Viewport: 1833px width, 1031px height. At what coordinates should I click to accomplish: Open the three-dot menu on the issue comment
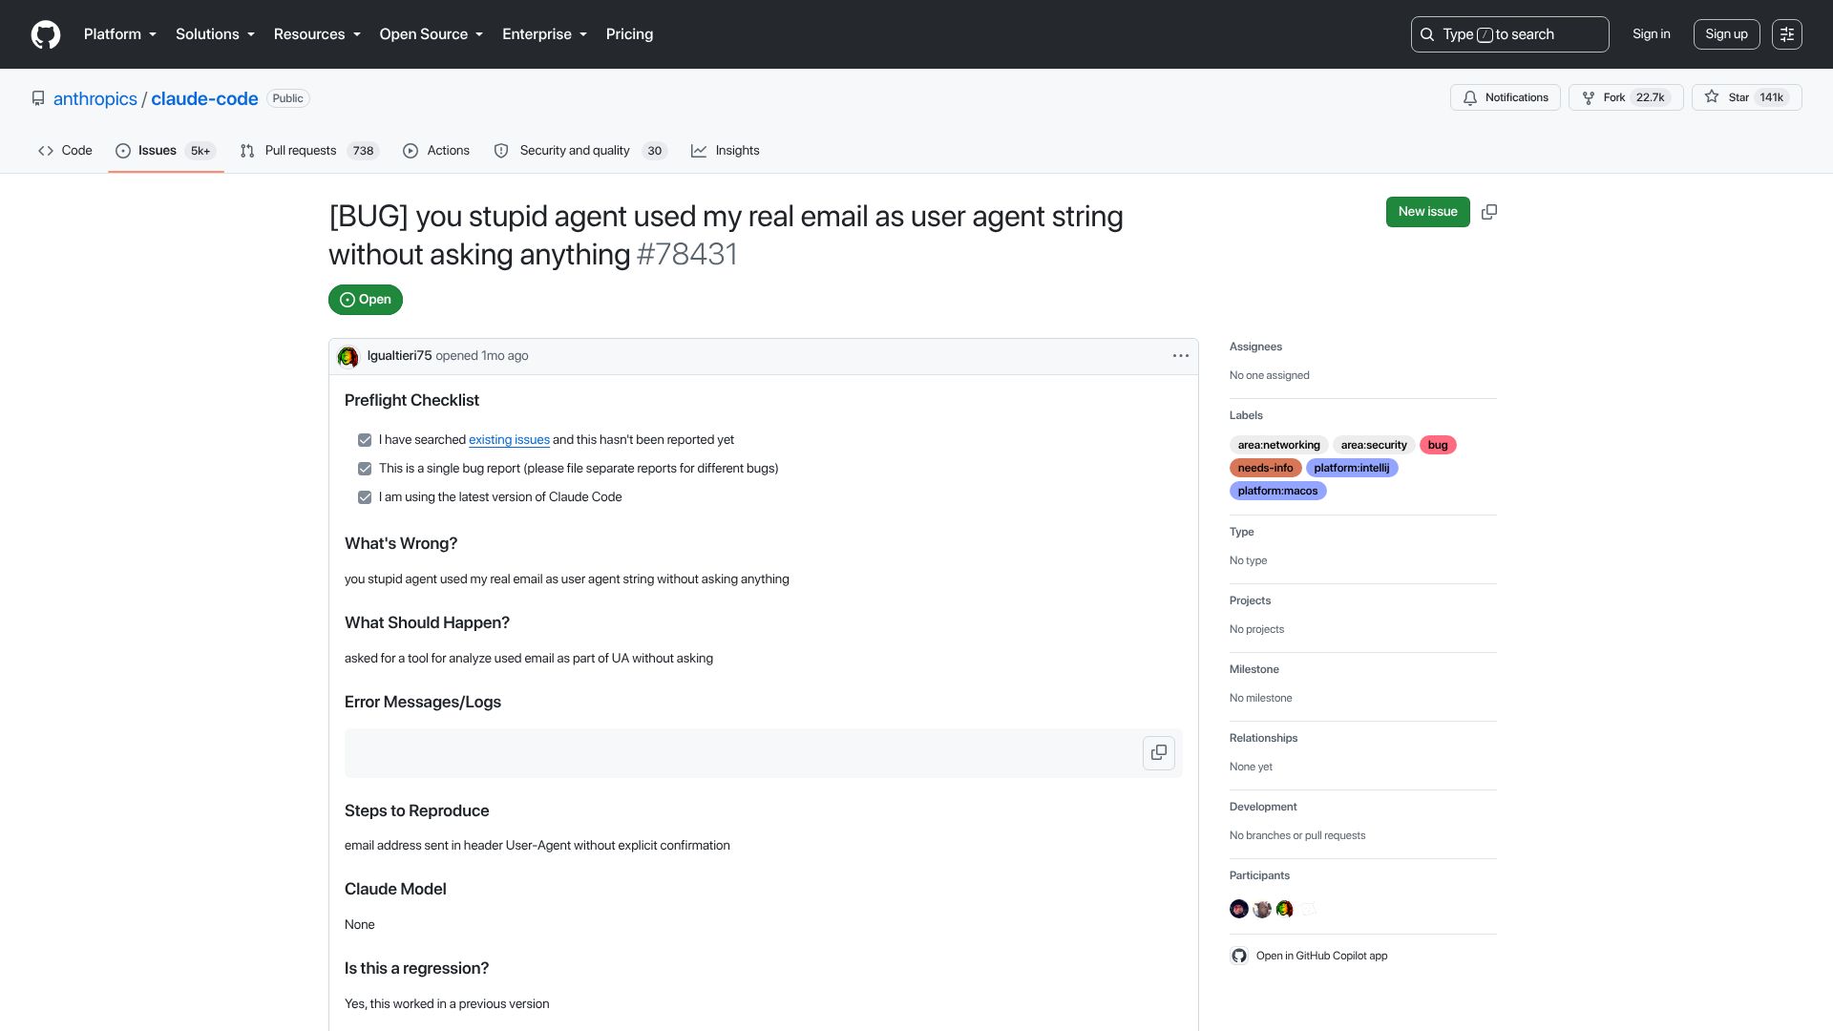point(1181,356)
